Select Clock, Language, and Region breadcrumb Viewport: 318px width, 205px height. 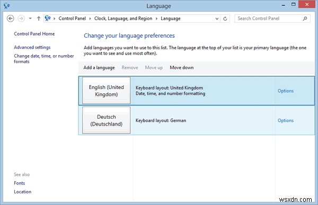(x=123, y=19)
